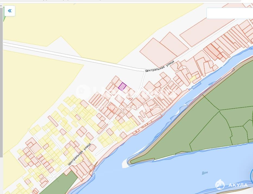Click the upper Центральная улица street label
253x194 pixels.
pos(159,66)
